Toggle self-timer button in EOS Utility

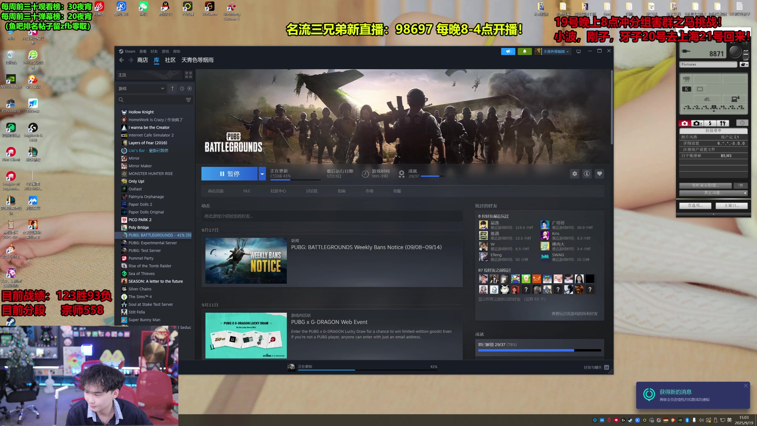coord(742,123)
